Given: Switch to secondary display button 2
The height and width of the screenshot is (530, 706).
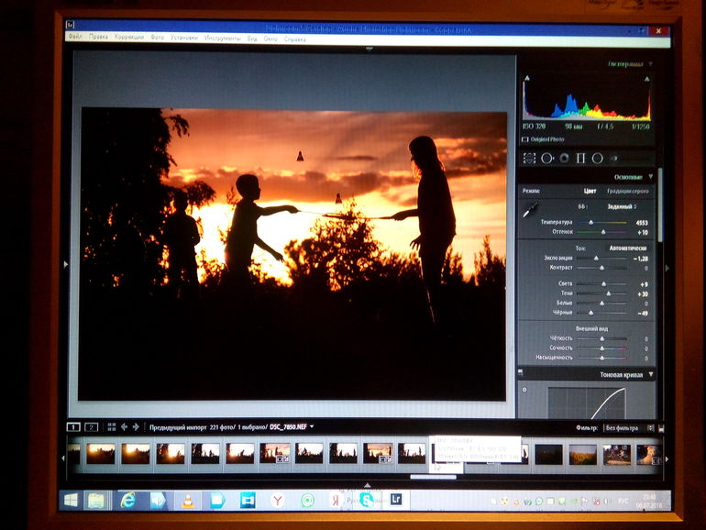Looking at the screenshot, I should [91, 426].
